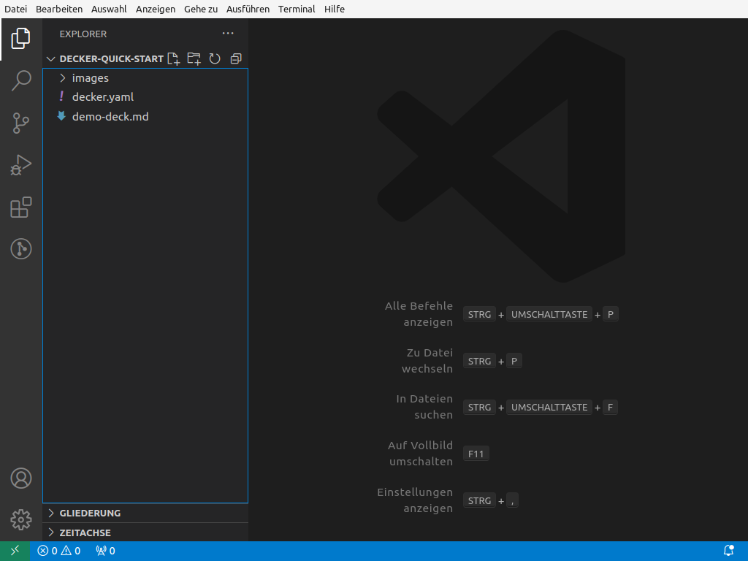Click the ports broadcast status item
The image size is (748, 561).
[105, 551]
